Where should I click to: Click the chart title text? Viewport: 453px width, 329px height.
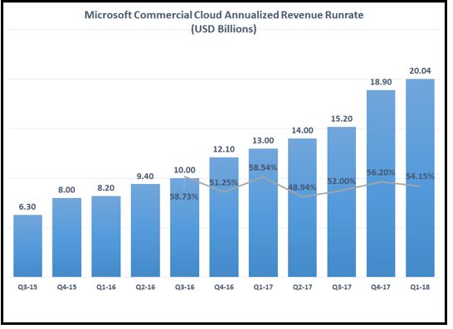(x=224, y=15)
